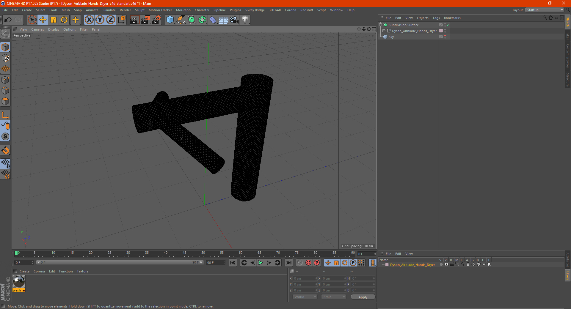The image size is (571, 309).
Task: Open the deformer Bend icon
Action: point(213,20)
